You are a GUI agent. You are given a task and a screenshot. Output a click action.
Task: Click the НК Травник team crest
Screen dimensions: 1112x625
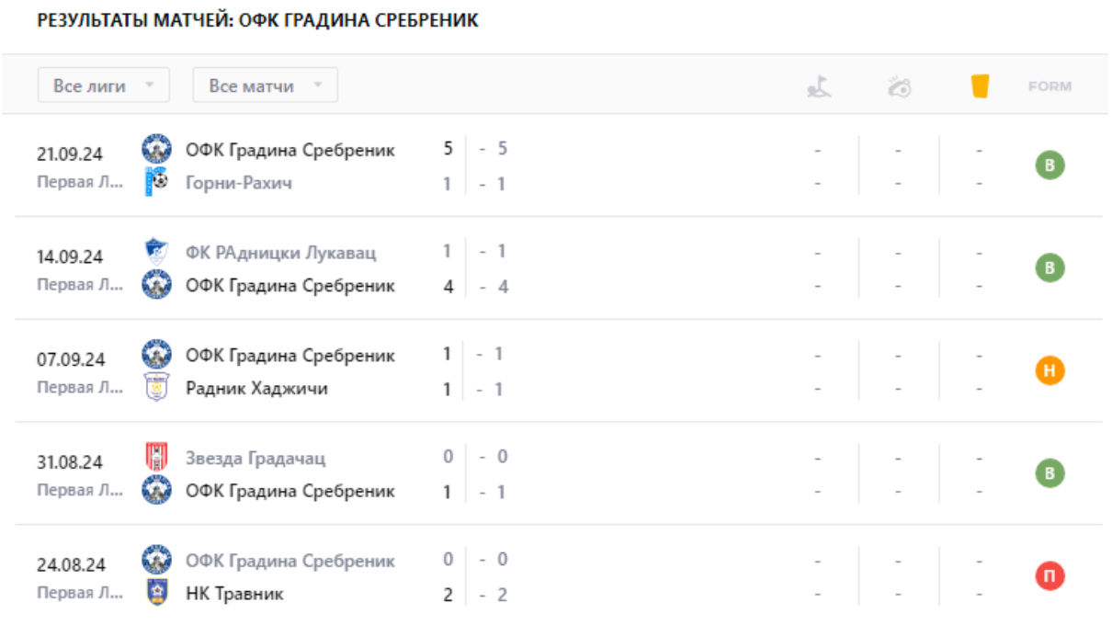156,594
